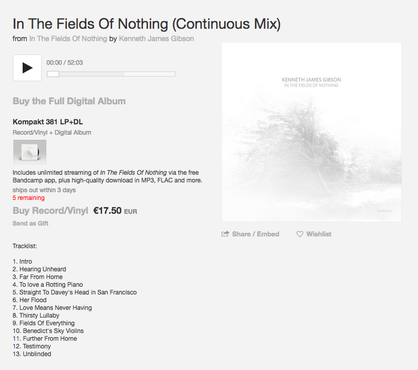Image resolution: width=418 pixels, height=370 pixels.
Task: Add album via Wishlist text link
Action: [x=319, y=234]
